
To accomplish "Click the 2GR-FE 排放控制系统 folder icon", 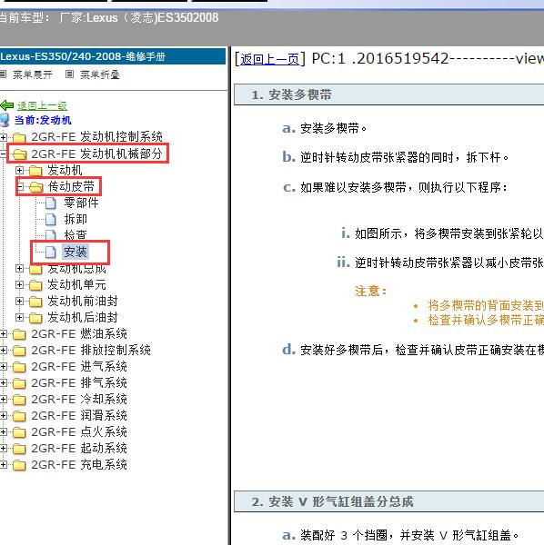I will (x=19, y=351).
